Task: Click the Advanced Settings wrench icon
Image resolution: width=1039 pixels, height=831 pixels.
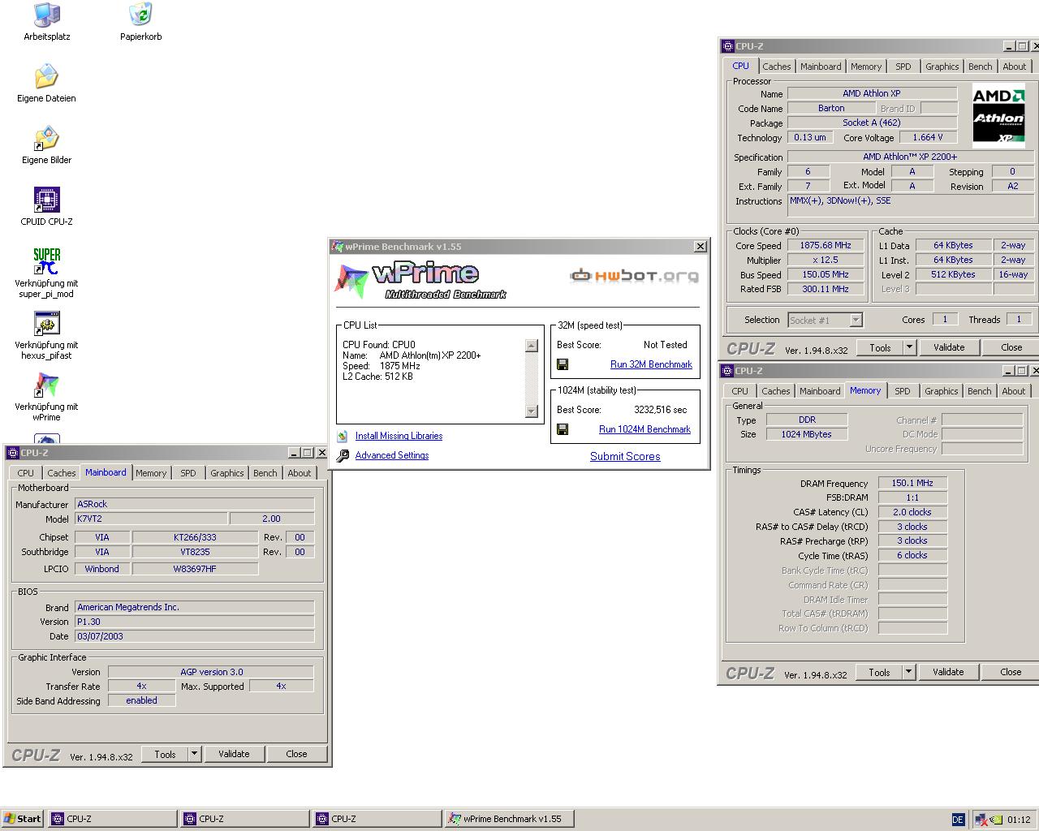Action: 343,455
